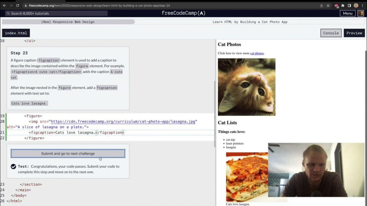Click the test passed checkmark icon
367x206 pixels.
13,167
